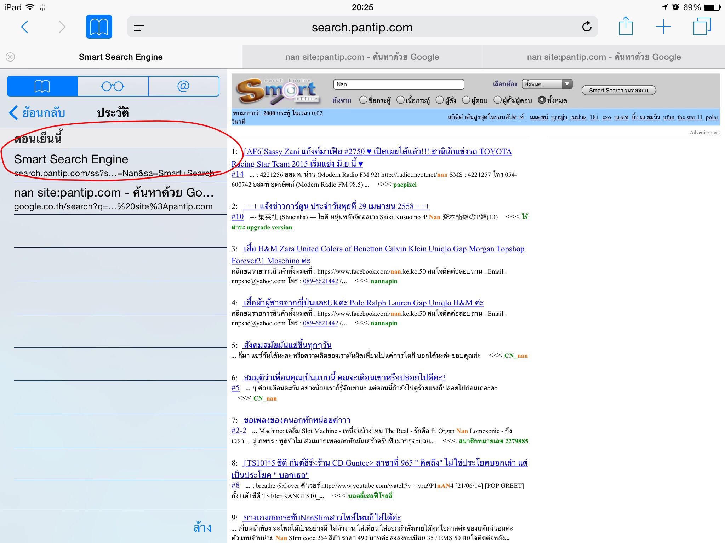725x543 pixels.
Task: Go back with ย้อนกลับ chevron
Action: point(37,113)
